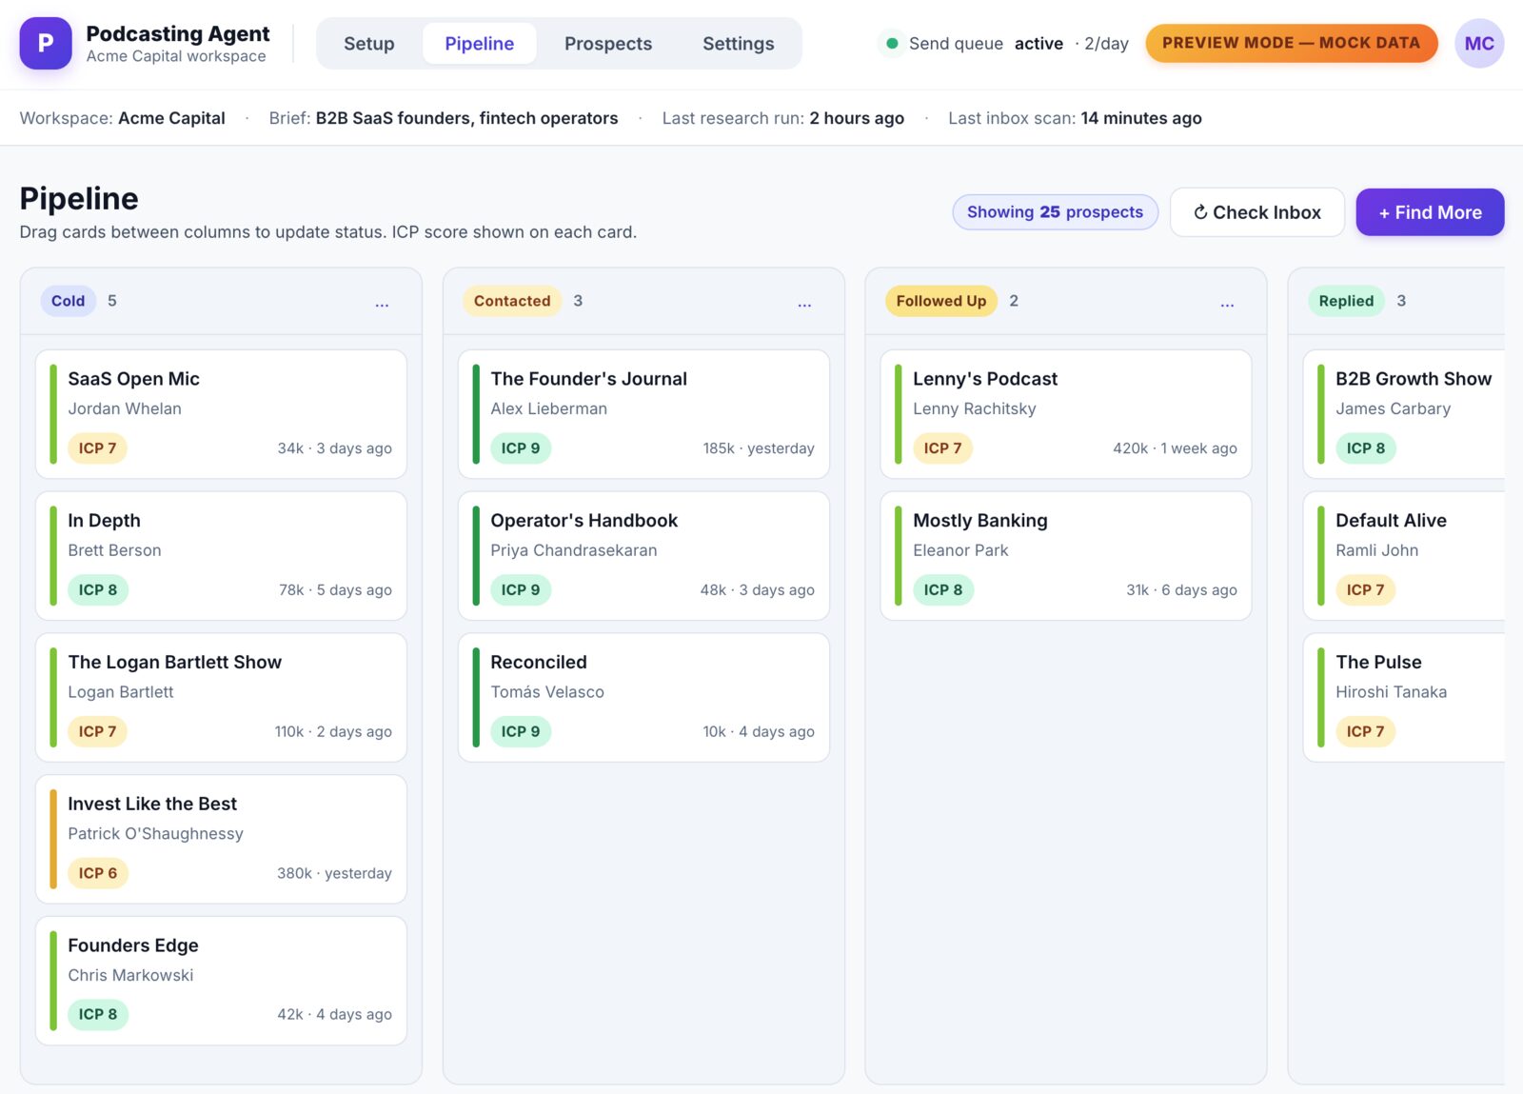
Task: Click 'Last research run: 2 hours ago'
Action: pyautogui.click(x=782, y=118)
